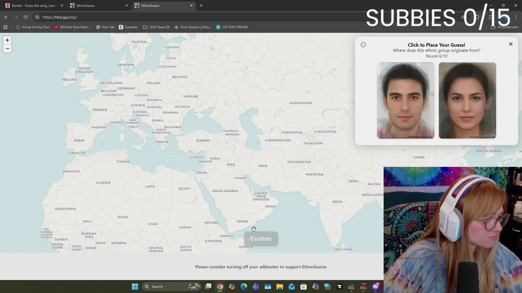The height and width of the screenshot is (293, 522).
Task: Open the male face photo
Action: (406, 101)
